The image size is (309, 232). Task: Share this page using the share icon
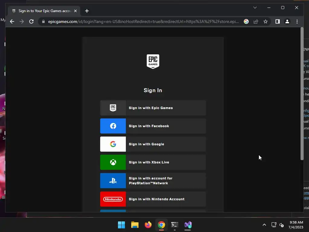coord(256,21)
